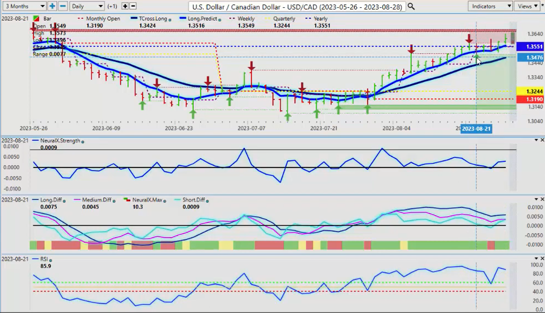Click the RSI value 85.9
Viewport: 545px width, 313px height.
point(46,266)
